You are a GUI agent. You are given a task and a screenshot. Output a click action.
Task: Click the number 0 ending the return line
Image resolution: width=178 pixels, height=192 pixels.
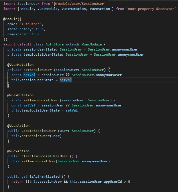129,182
